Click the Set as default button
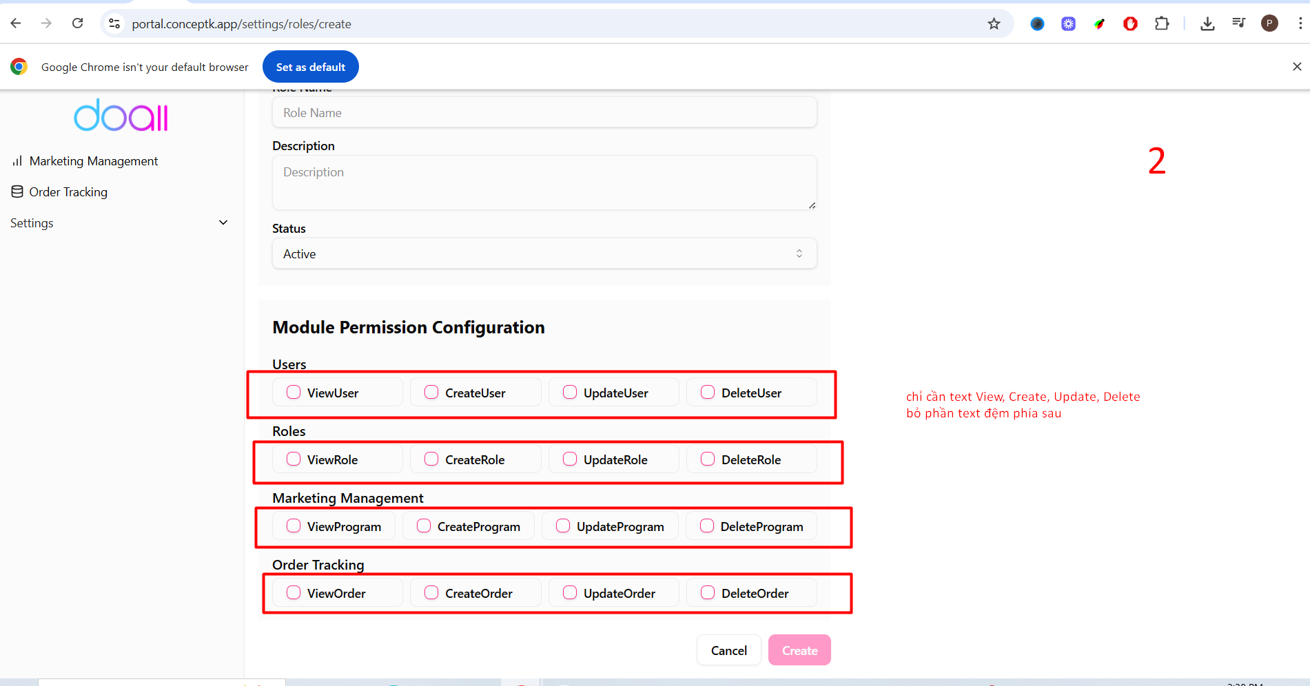 (310, 67)
